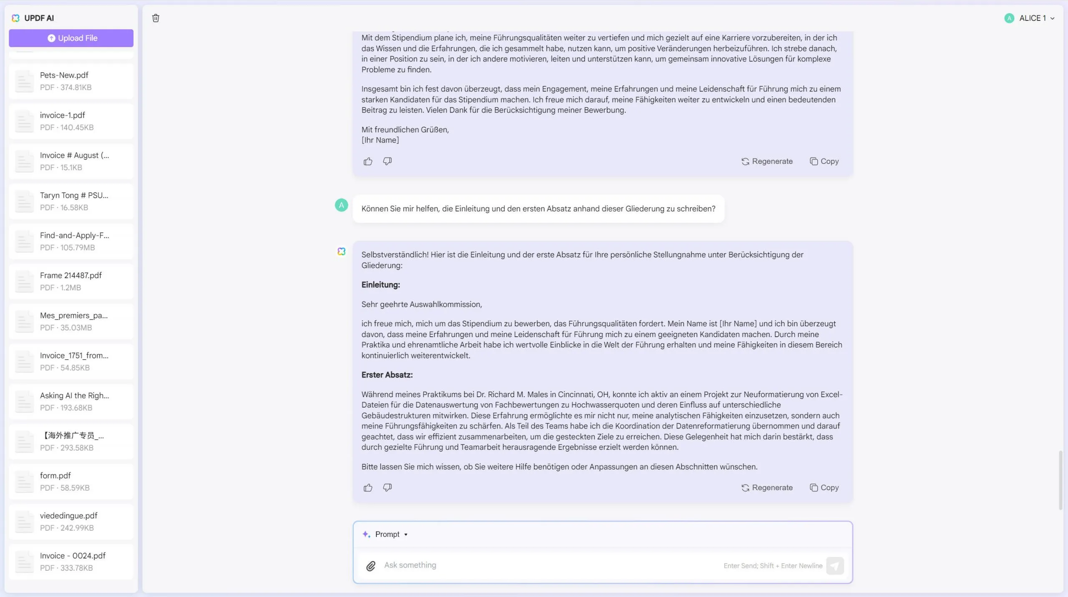This screenshot has height=597, width=1068.
Task: Thumbs up the latest AI response
Action: coord(368,488)
